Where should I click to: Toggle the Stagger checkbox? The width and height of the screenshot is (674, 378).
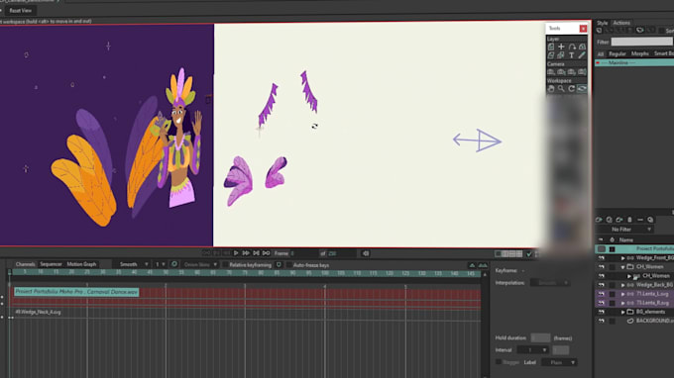499,362
